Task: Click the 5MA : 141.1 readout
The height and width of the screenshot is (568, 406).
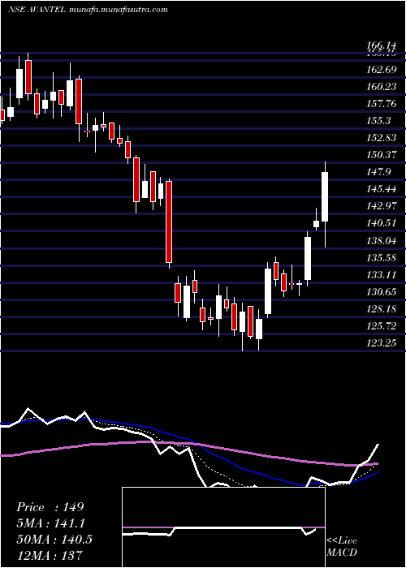Action: coord(51,523)
